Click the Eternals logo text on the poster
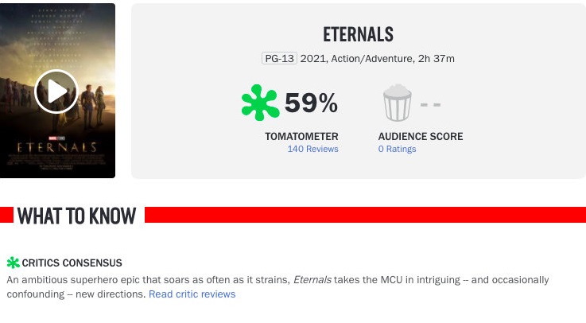586x323 pixels. [x=56, y=147]
